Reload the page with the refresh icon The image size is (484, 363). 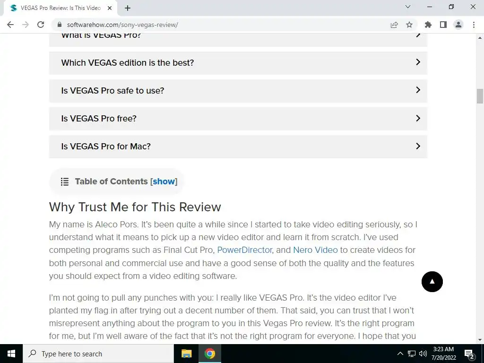(x=41, y=25)
